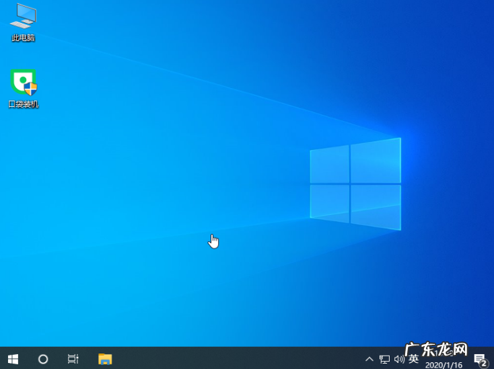Open the Windows Start menu

[x=13, y=359]
